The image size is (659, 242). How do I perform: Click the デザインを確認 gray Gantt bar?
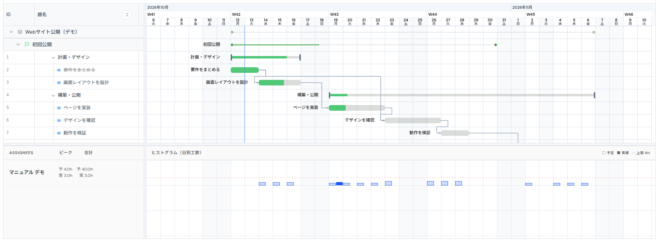413,120
